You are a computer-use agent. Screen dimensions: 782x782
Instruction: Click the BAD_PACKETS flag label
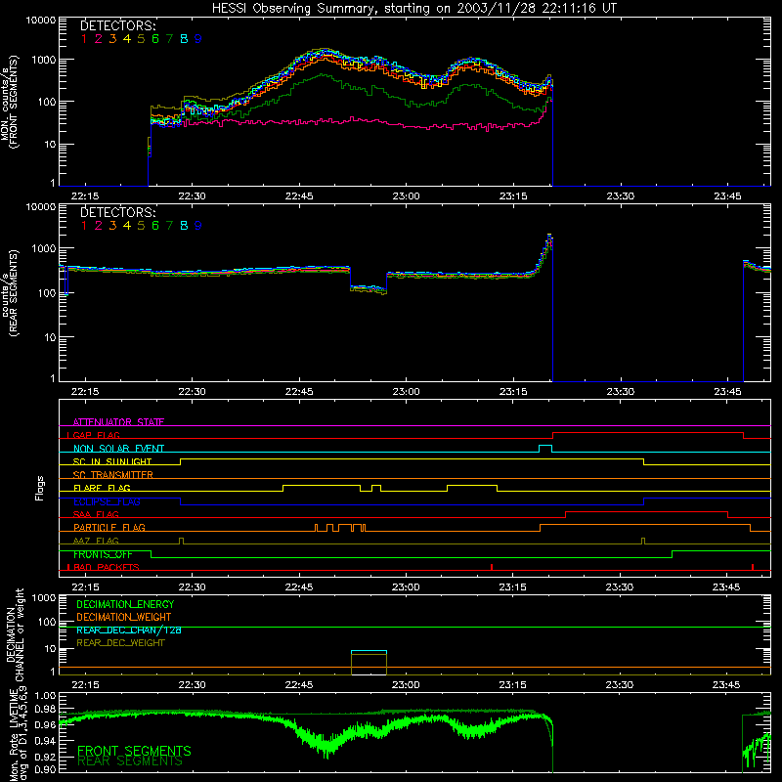tap(106, 567)
